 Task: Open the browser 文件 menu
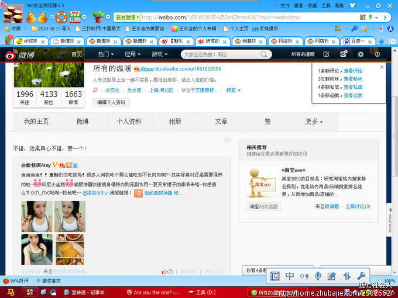pos(285,6)
